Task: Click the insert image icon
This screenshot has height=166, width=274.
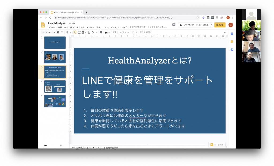Action: pos(83,32)
